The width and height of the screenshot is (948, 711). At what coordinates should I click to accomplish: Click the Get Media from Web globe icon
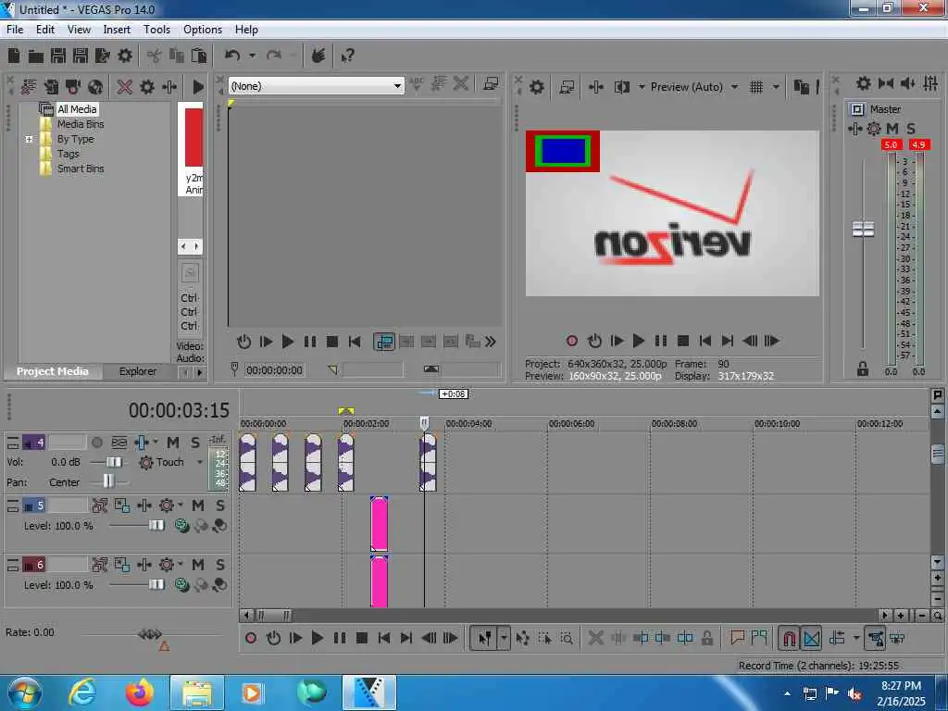coord(95,87)
